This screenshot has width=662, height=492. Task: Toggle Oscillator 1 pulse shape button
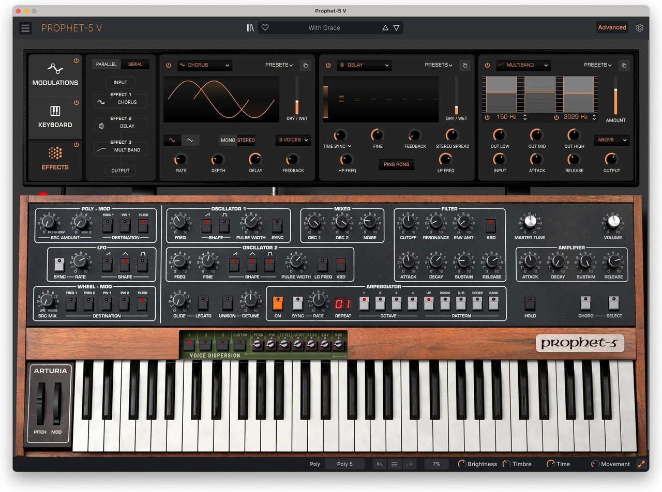(224, 225)
